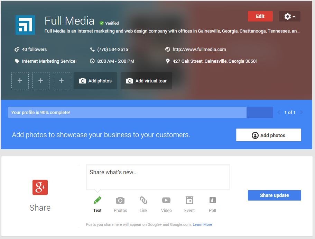Click the clock icon beside business hours
This screenshot has width=315, height=239.
(92, 61)
